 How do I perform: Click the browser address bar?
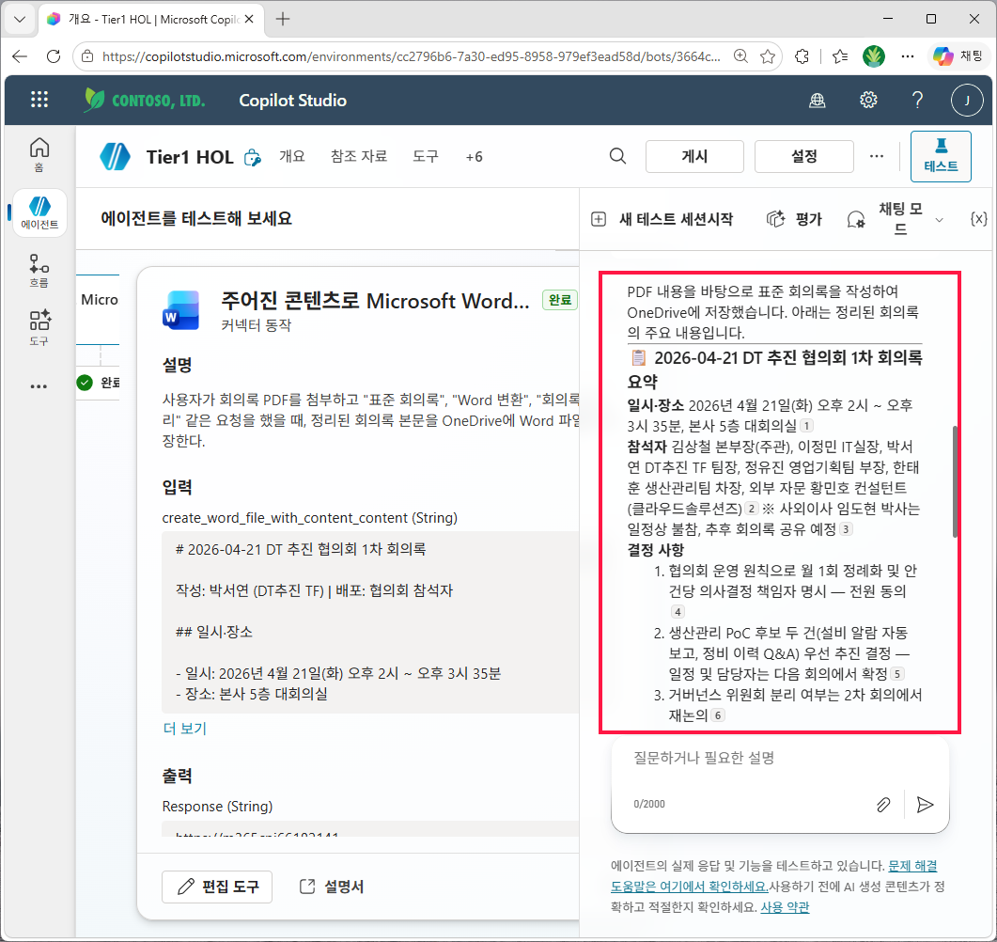(x=411, y=56)
